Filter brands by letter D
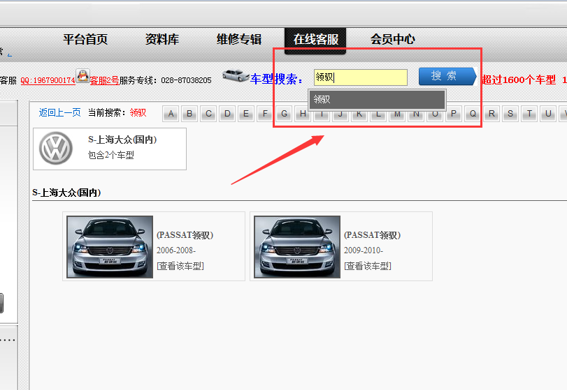Image resolution: width=567 pixels, height=390 pixels. (227, 114)
